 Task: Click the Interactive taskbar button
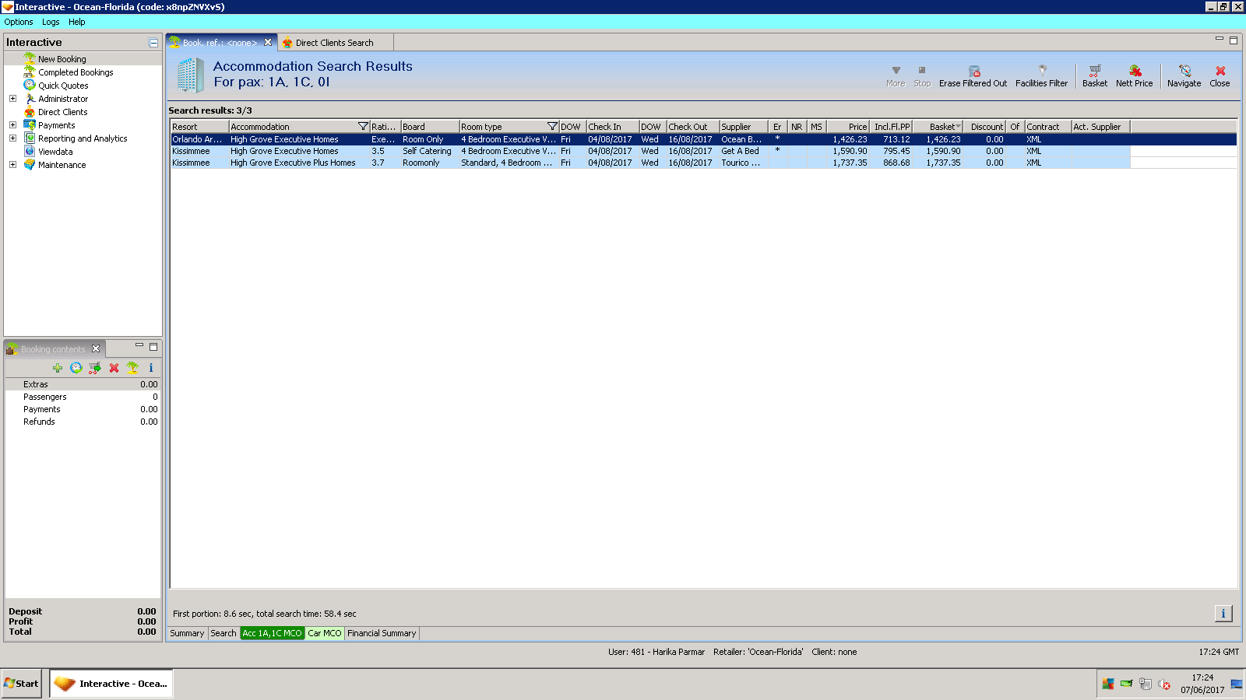coord(111,684)
